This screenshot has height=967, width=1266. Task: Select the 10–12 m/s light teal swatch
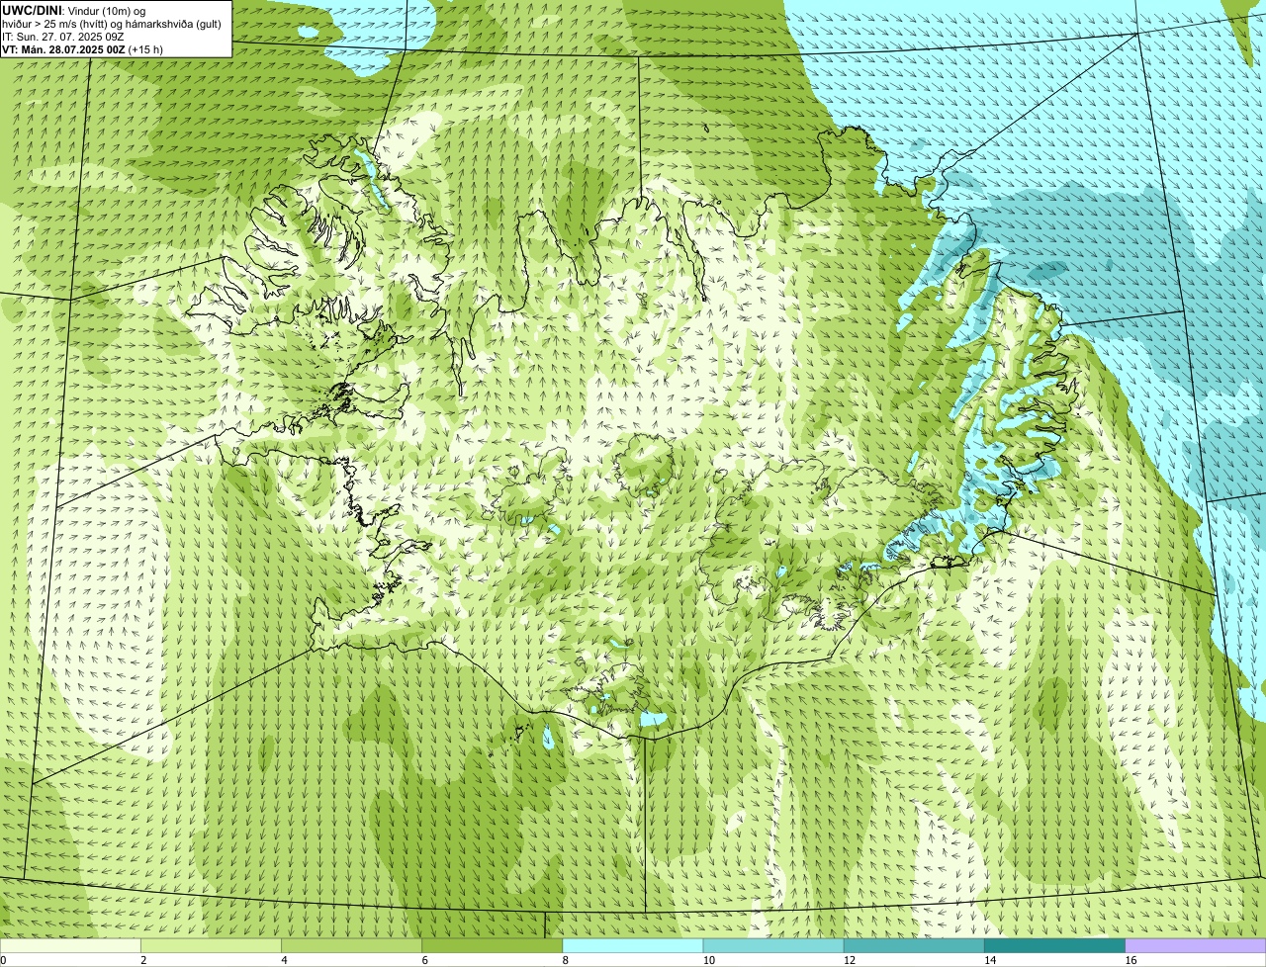pyautogui.click(x=773, y=945)
